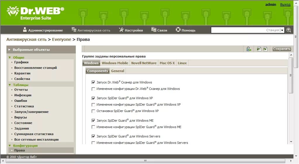Click the lock with arrow propagate-rights icon
The width and height of the screenshot is (299, 164).
tap(249, 49)
